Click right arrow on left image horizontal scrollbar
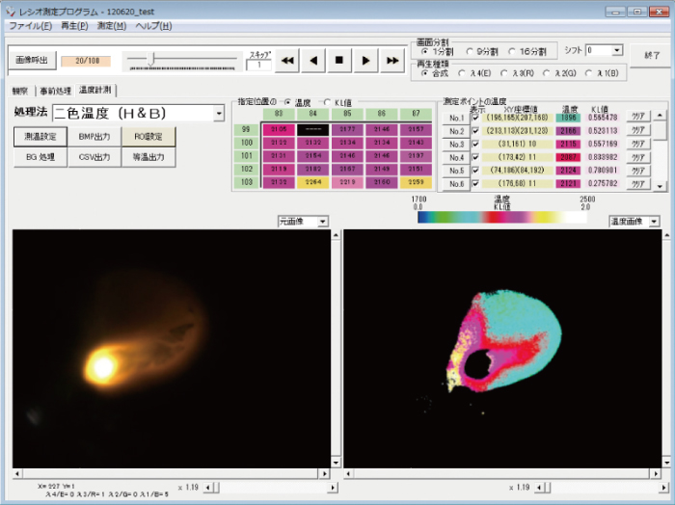The image size is (675, 505). (325, 473)
